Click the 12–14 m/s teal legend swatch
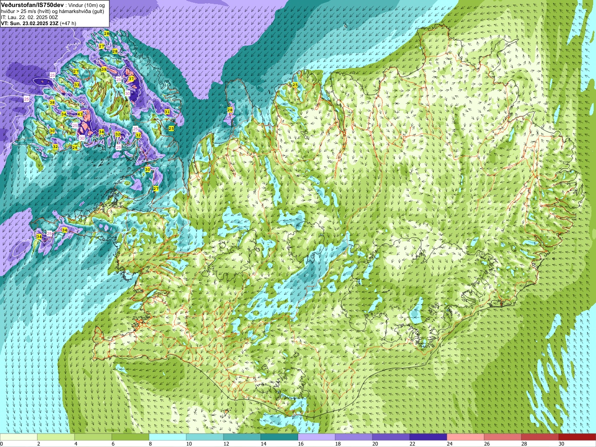Viewport: 596px width, 447px height. [x=242, y=437]
